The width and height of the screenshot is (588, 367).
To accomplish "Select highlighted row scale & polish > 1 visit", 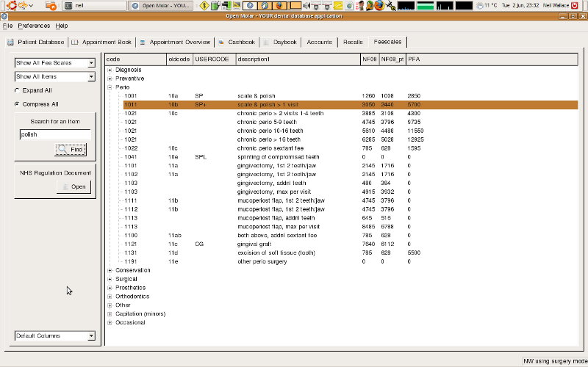I will [x=351, y=104].
